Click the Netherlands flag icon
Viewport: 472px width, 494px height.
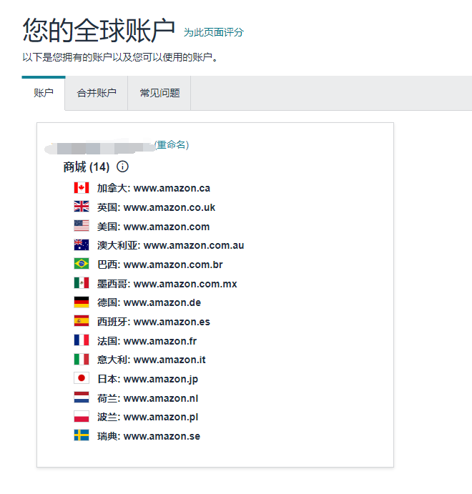click(x=82, y=397)
